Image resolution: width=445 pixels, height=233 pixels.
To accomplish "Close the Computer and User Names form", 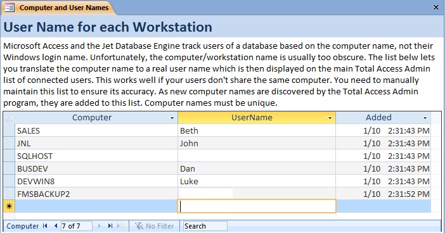I will (x=436, y=8).
